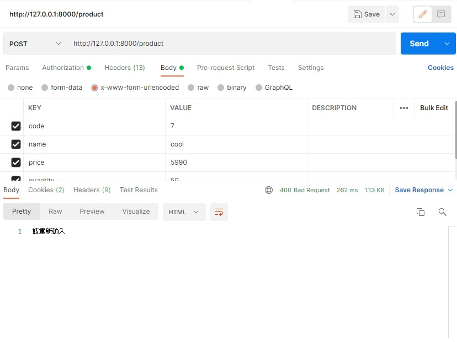Expand the Save Response dropdown
Viewport: 457px width, 342px height.
450,190
